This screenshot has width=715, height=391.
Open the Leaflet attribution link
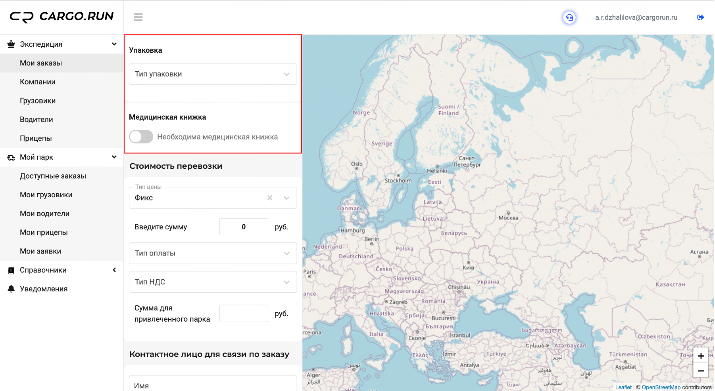point(623,387)
